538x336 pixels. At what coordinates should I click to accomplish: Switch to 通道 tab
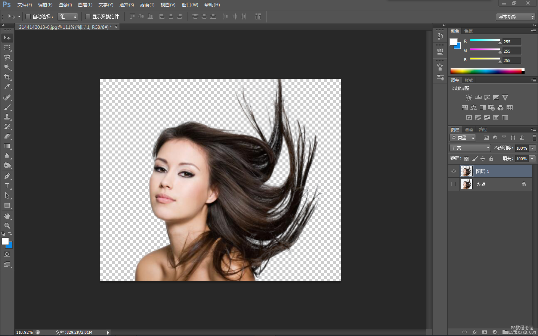pyautogui.click(x=469, y=130)
